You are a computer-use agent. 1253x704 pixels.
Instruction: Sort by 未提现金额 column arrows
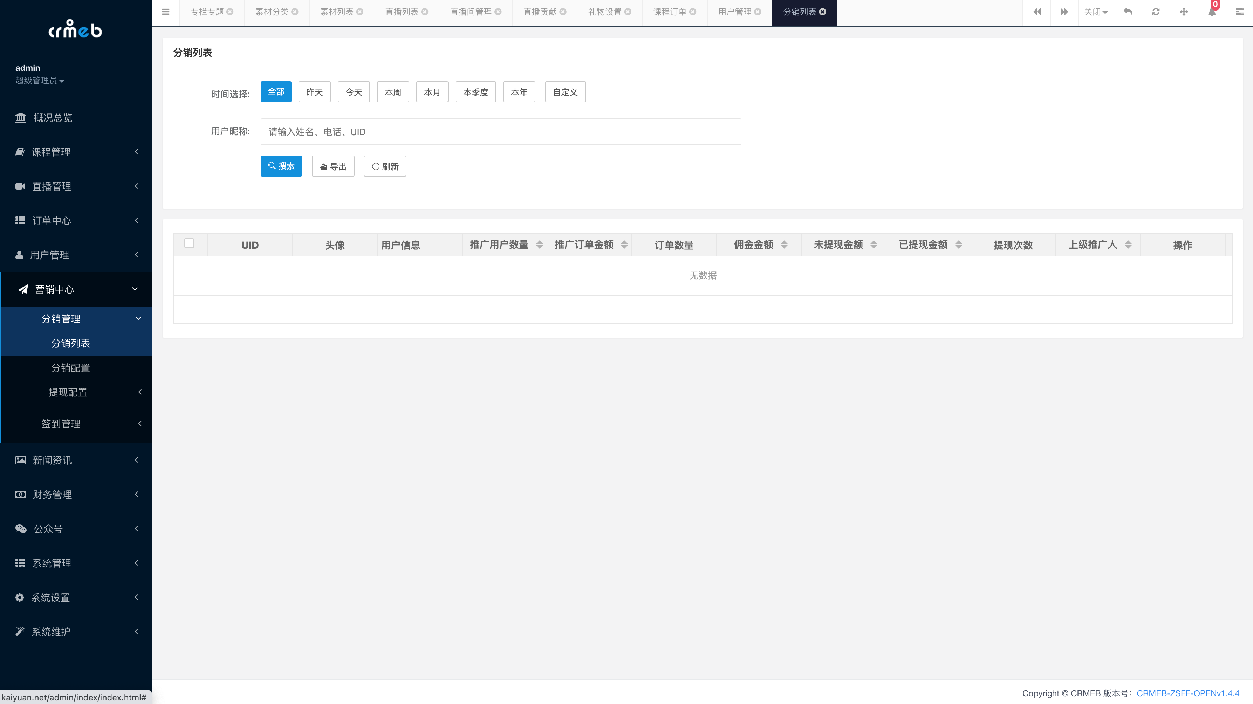(x=874, y=245)
